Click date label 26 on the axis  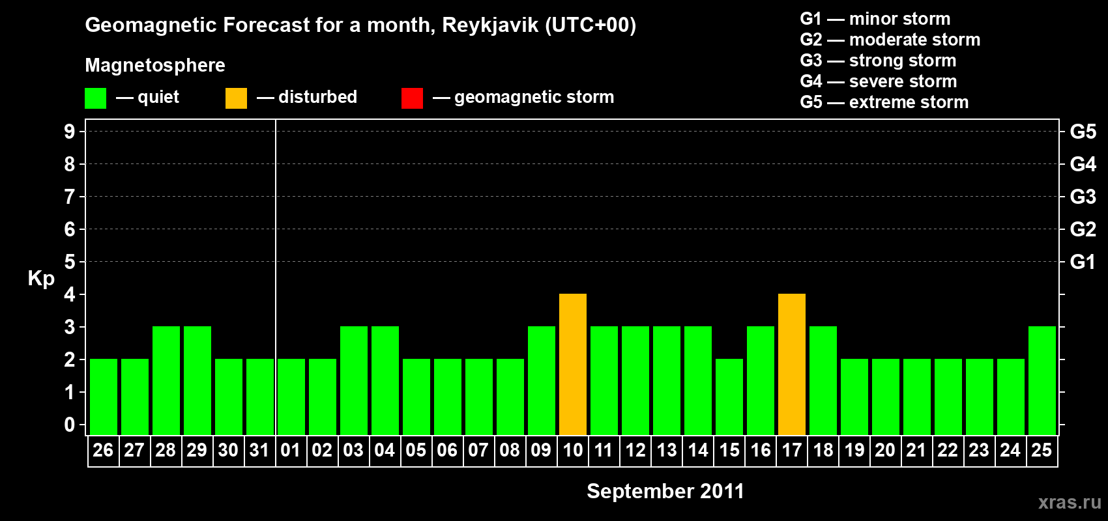(x=103, y=450)
